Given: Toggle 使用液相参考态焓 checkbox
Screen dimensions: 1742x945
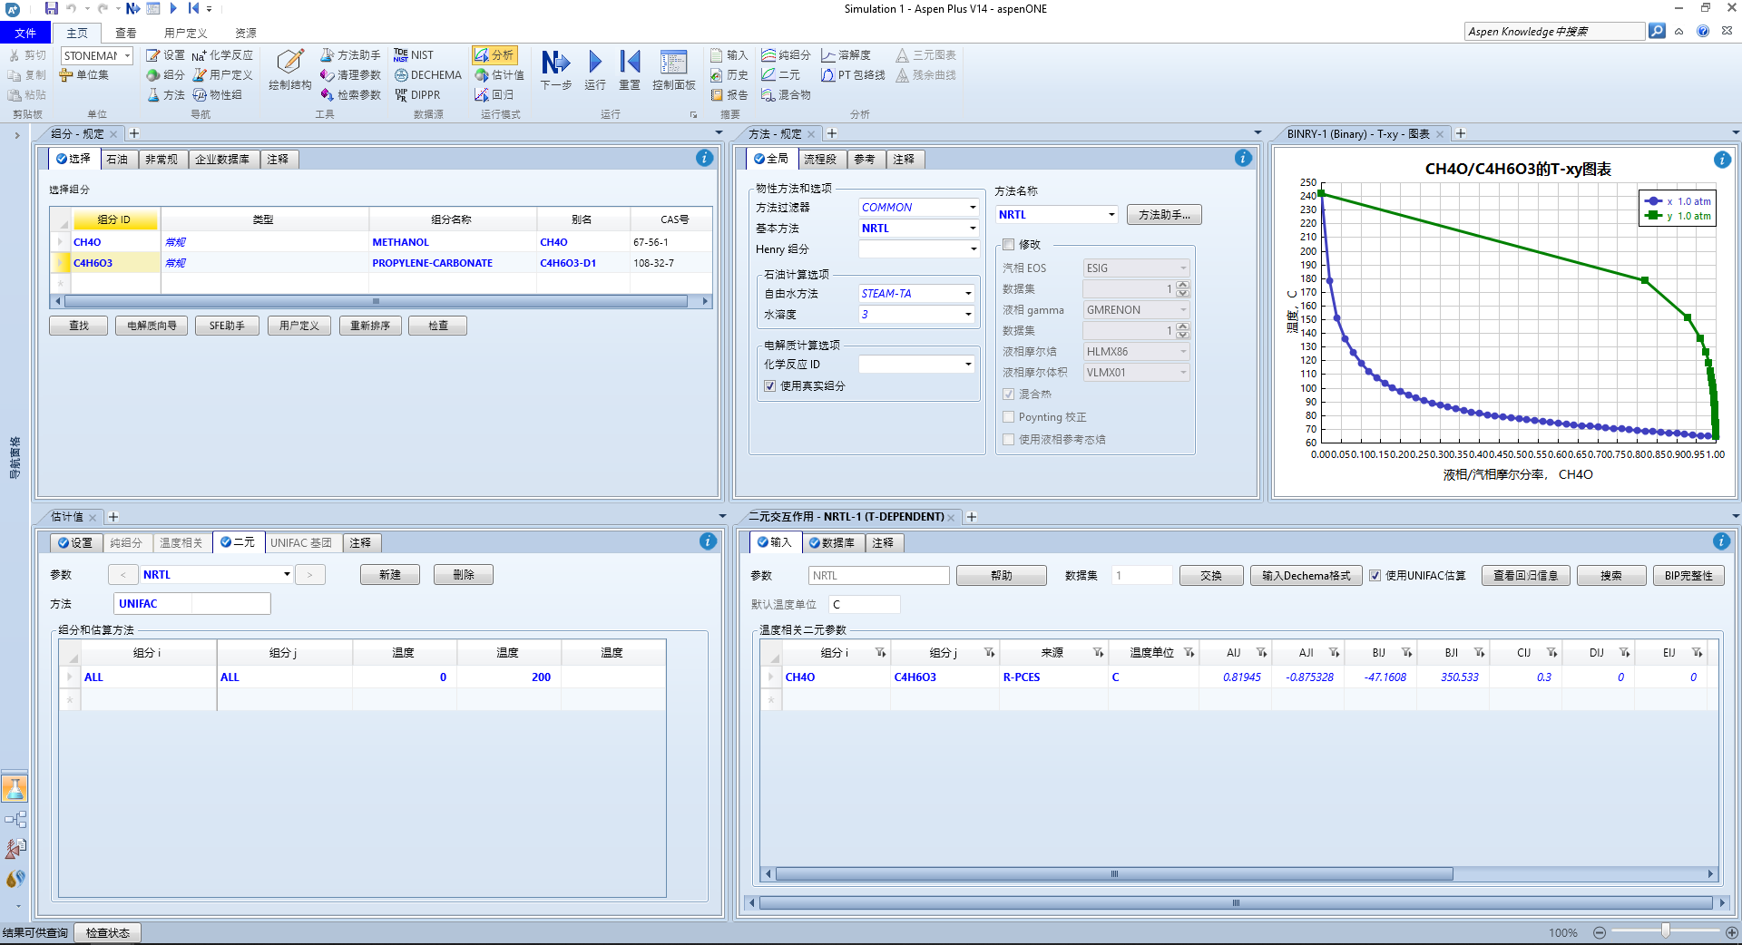Looking at the screenshot, I should pos(1008,440).
